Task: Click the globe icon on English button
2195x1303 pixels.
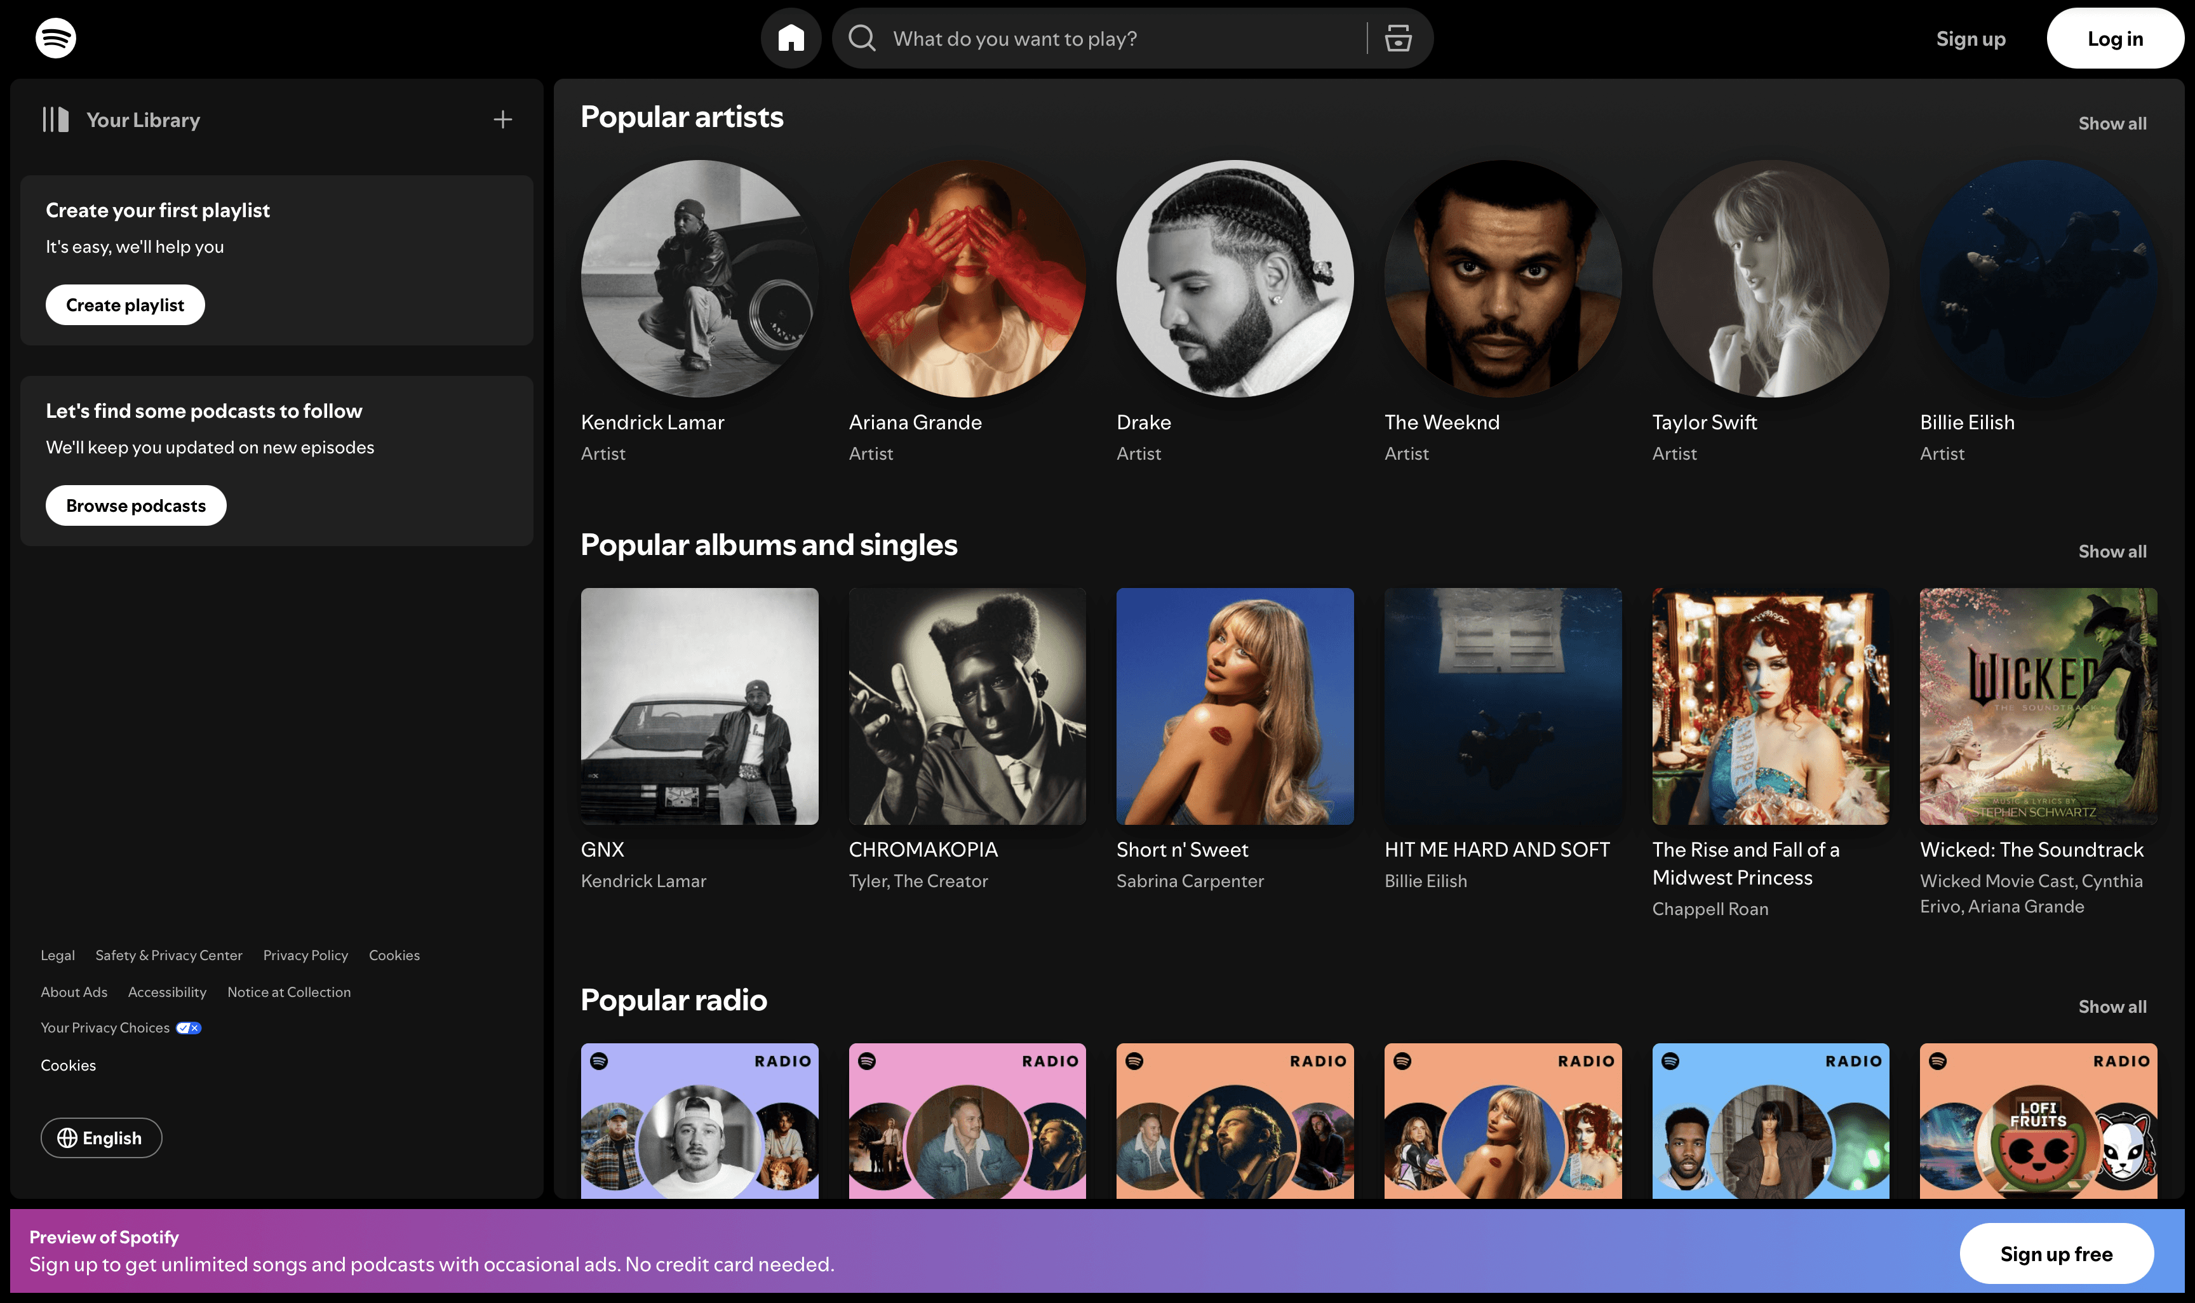Action: click(67, 1138)
